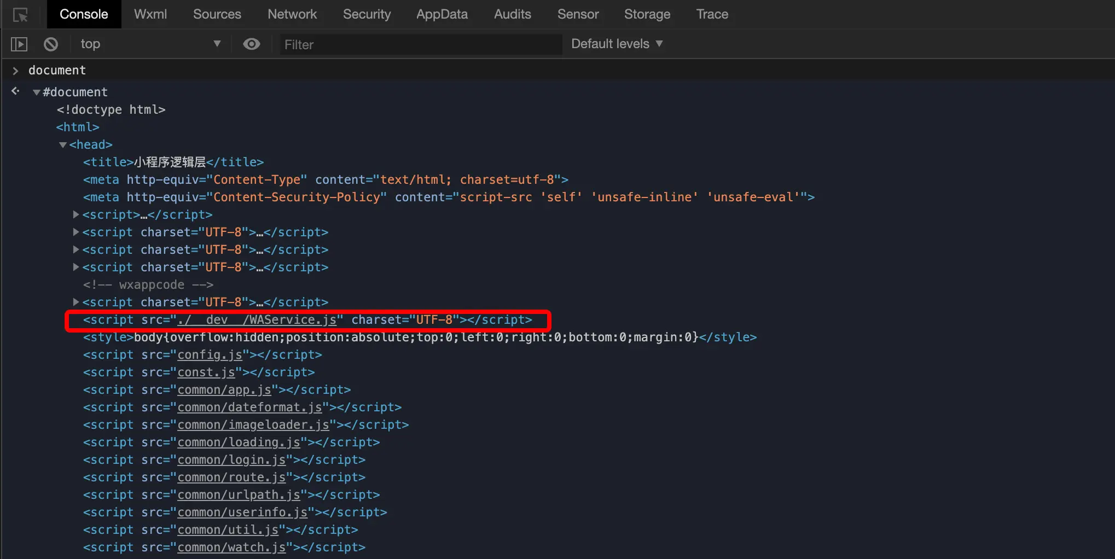Open the Audits tab
Image resolution: width=1115 pixels, height=559 pixels.
pos(513,14)
